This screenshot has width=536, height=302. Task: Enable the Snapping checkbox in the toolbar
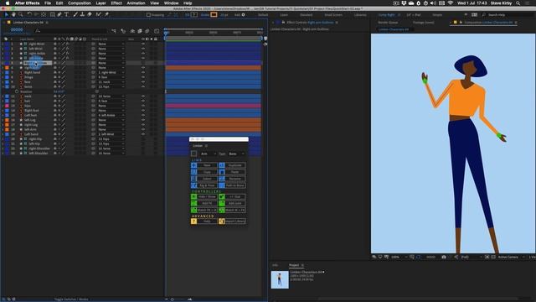(148, 15)
